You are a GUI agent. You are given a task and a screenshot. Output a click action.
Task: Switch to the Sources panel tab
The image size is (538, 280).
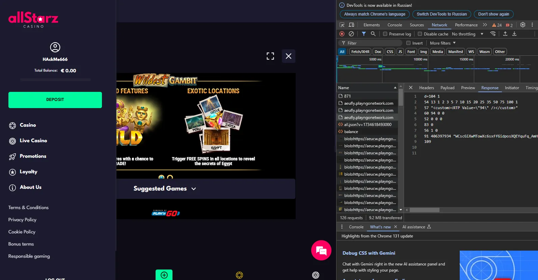tap(417, 25)
